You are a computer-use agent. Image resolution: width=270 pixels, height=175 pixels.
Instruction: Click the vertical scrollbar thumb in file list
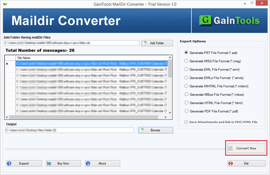170,68
